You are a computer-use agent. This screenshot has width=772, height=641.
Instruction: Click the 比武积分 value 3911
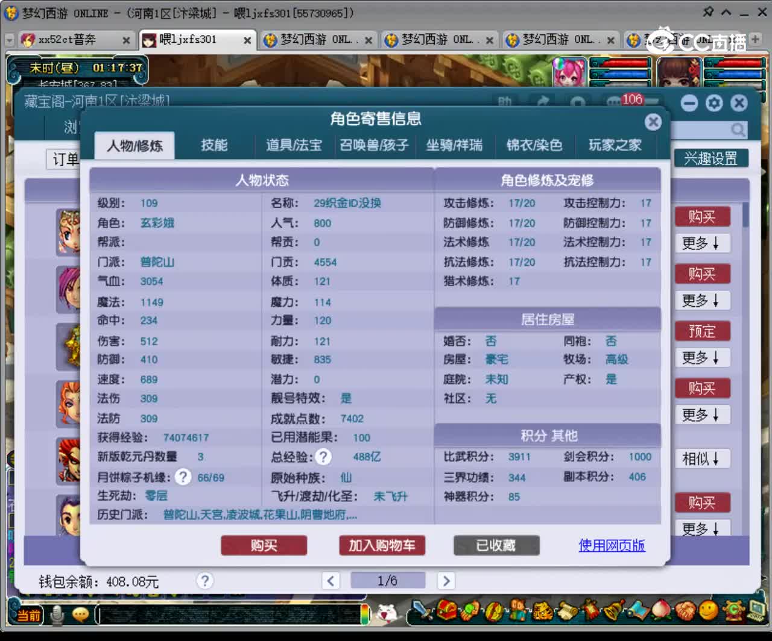519,457
